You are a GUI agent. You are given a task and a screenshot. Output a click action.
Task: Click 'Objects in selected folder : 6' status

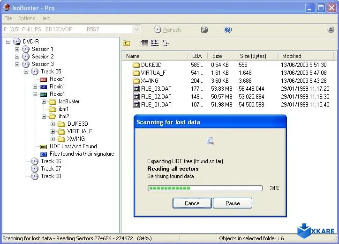pos(251,238)
